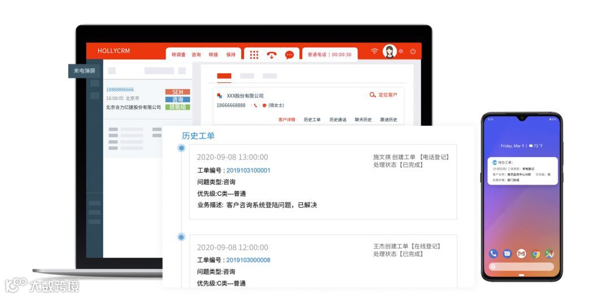This screenshot has width=610, height=297.
Task: Open the Chrome app on the smartphone
Action: (x=535, y=254)
